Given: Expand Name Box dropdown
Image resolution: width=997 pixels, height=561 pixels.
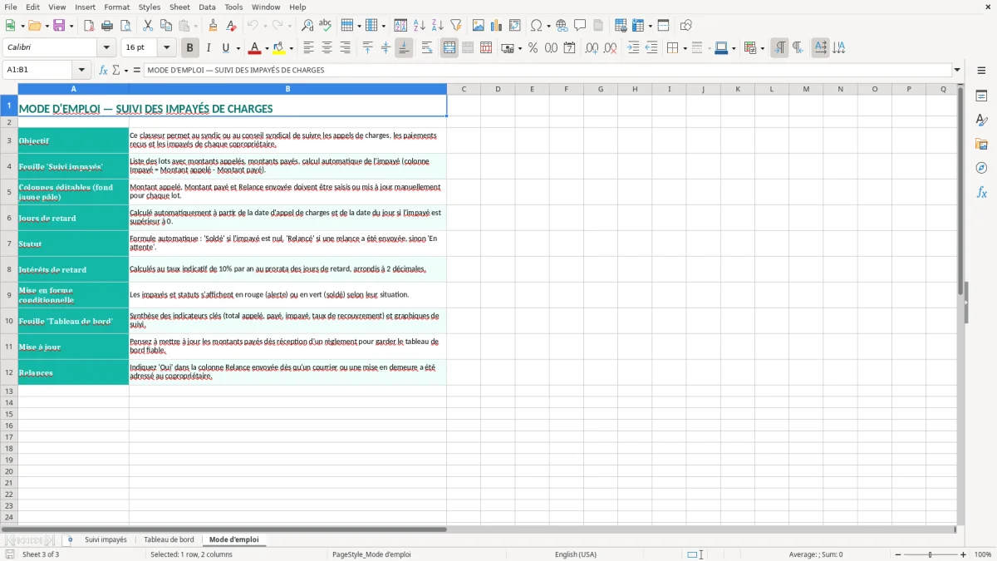Looking at the screenshot, I should 81,71.
